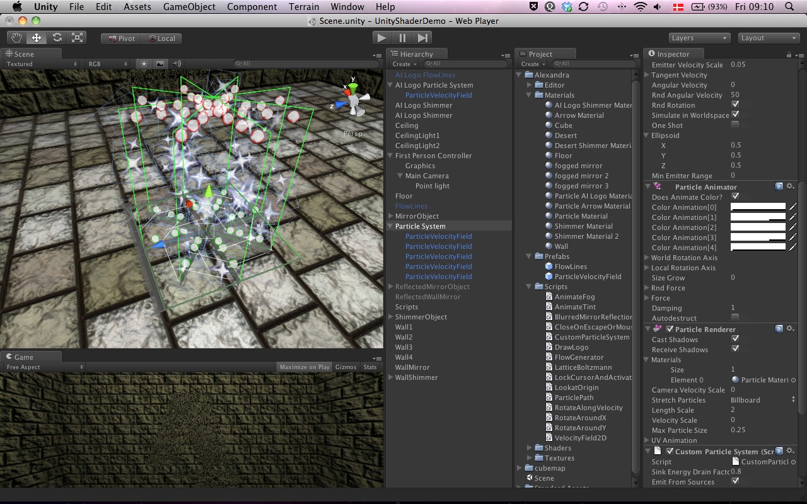This screenshot has height=504, width=807.
Task: Enable Autodestruct checkbox
Action: (x=735, y=318)
